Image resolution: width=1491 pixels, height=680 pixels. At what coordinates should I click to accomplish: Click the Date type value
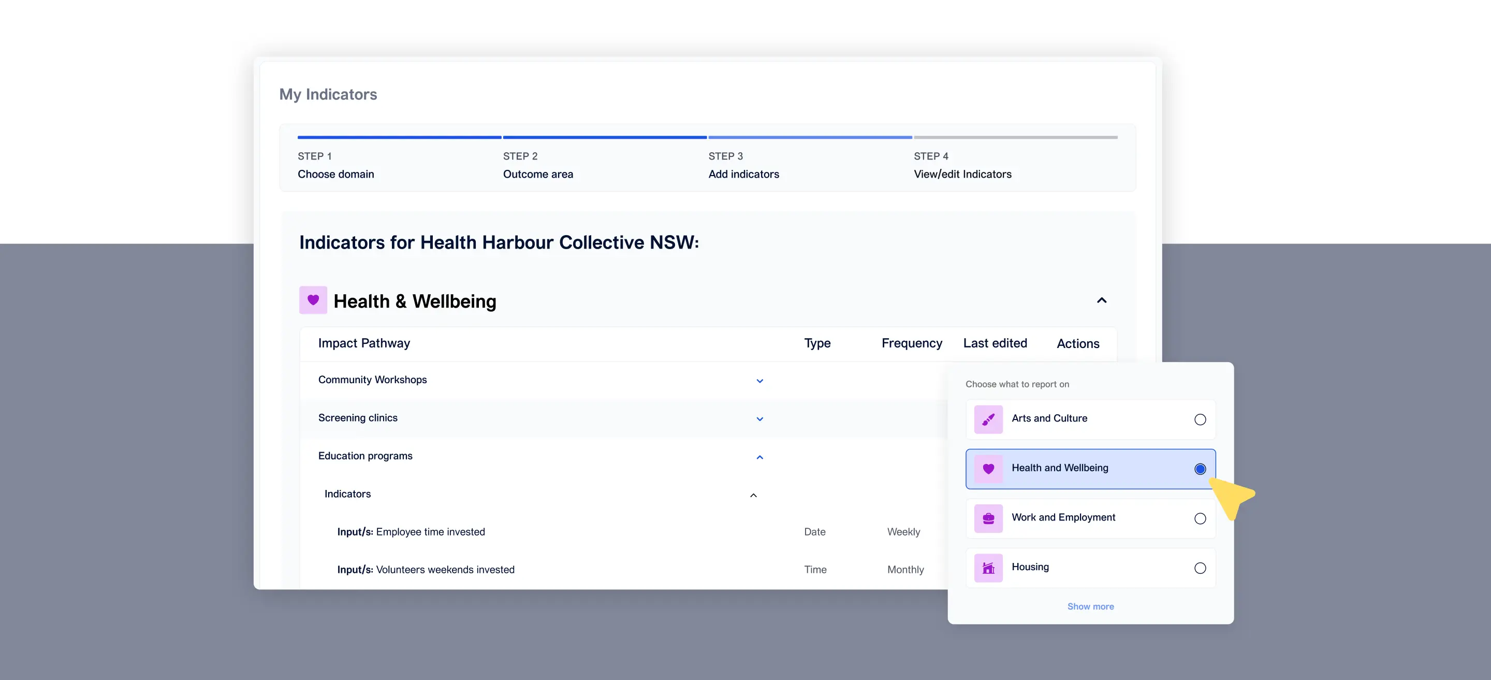(814, 532)
